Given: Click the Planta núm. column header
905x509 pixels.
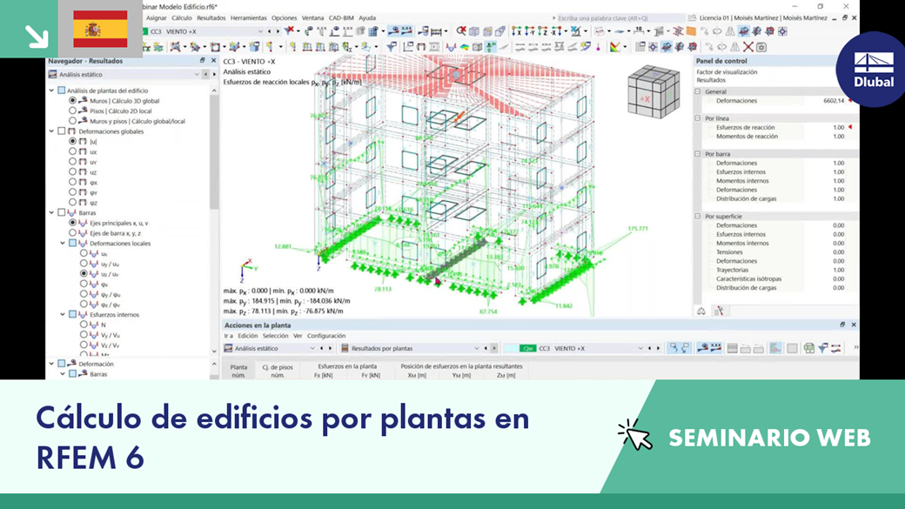Looking at the screenshot, I should tap(238, 371).
